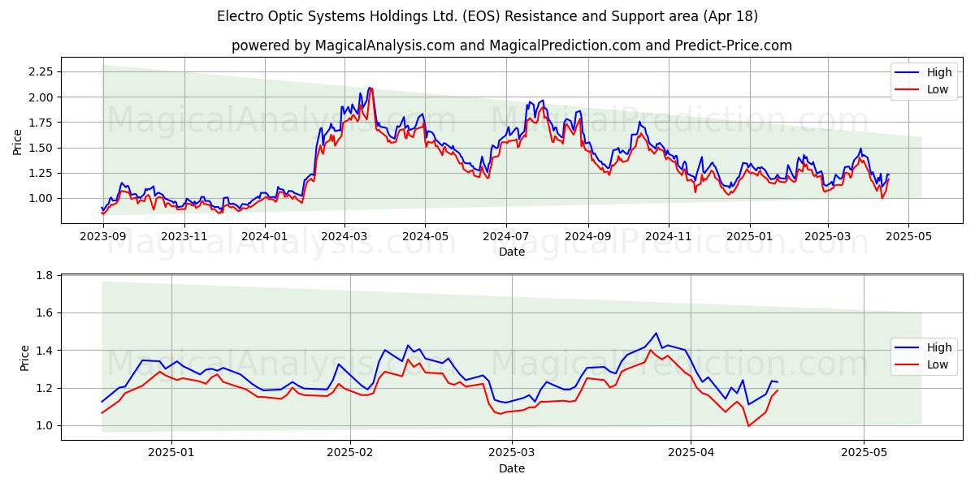Click the April 2025 Low trough on lower chart
Viewport: 975px width, 487px height.
pos(748,425)
